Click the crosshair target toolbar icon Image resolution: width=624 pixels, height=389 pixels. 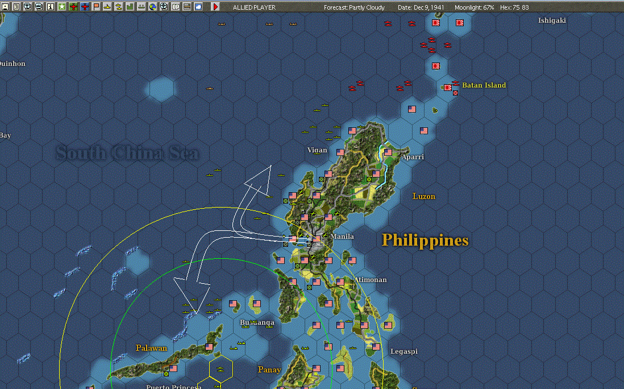pos(164,7)
